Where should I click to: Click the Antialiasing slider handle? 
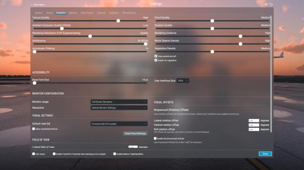point(145,44)
